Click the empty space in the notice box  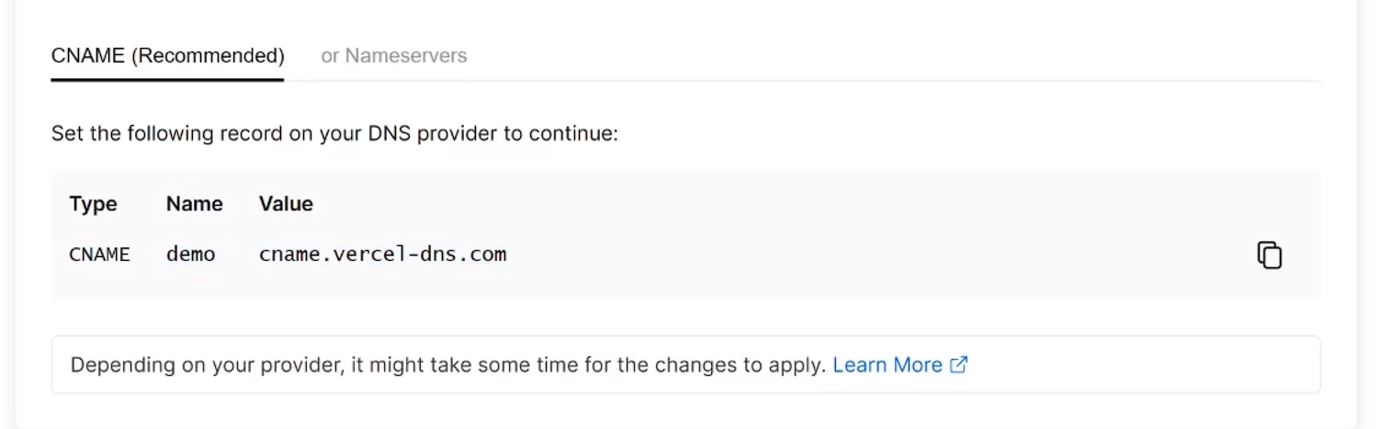click(x=1139, y=365)
